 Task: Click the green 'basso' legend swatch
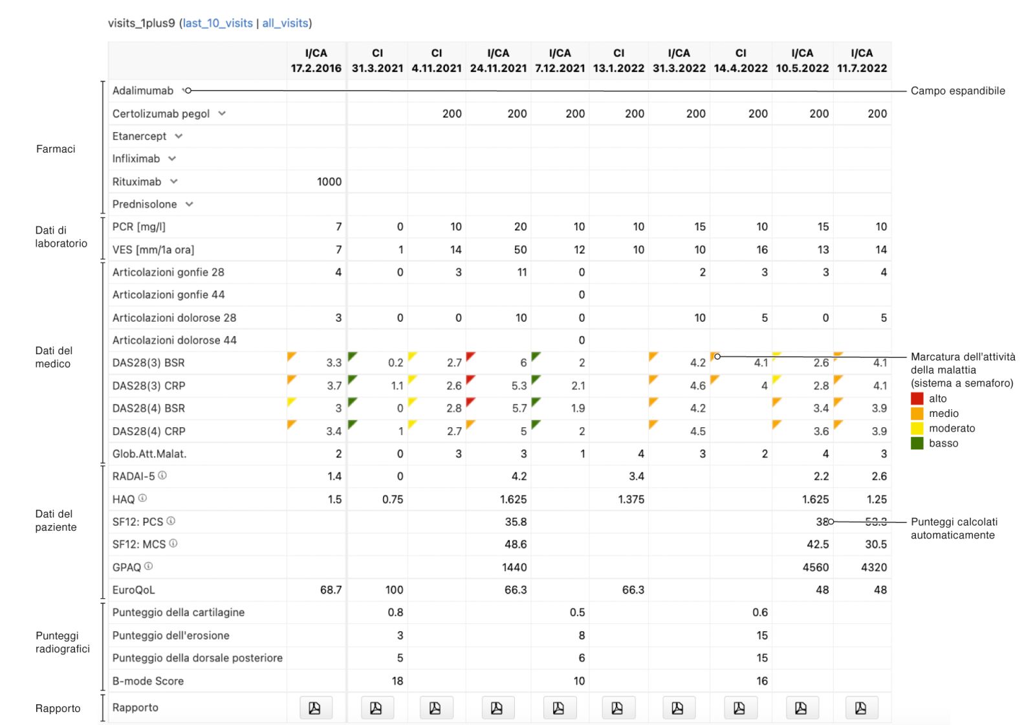(917, 443)
